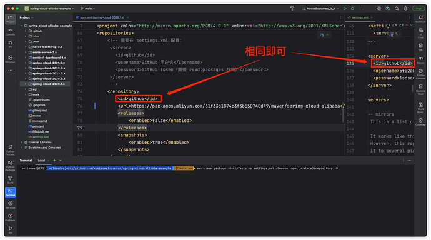This screenshot has width=431, height=240.
Task: Open the Database tool window
Action: 420,47
